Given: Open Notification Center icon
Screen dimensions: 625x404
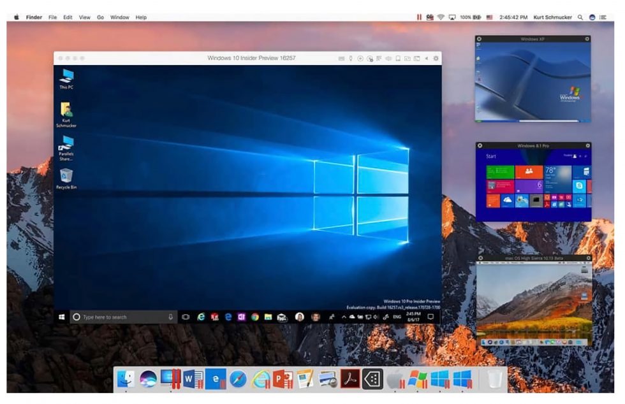Looking at the screenshot, I should coord(603,17).
